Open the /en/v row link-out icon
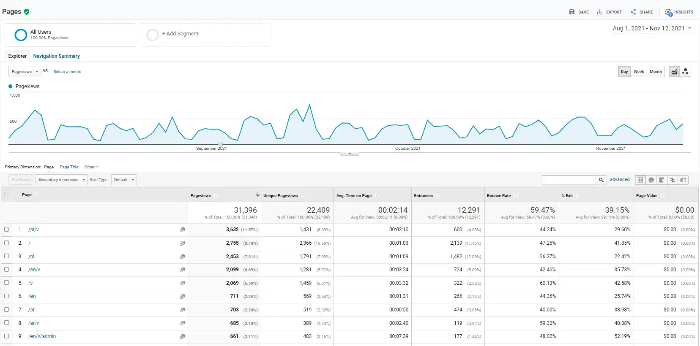Image resolution: width=700 pixels, height=346 pixels. pyautogui.click(x=182, y=270)
